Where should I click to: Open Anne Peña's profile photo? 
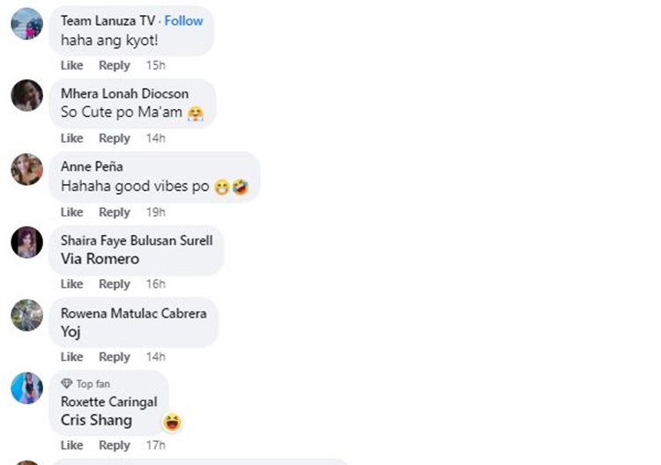click(x=26, y=169)
